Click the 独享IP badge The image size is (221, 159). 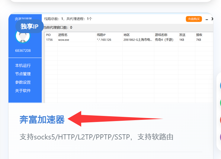click(x=29, y=26)
